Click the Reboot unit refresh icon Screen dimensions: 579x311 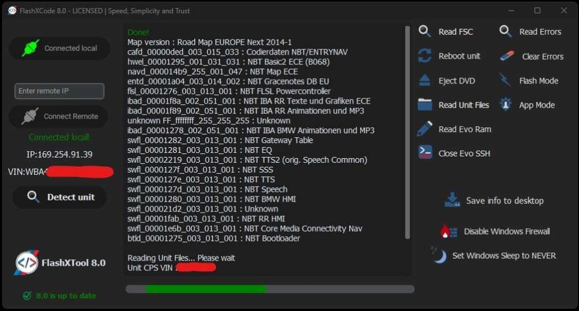tap(424, 56)
